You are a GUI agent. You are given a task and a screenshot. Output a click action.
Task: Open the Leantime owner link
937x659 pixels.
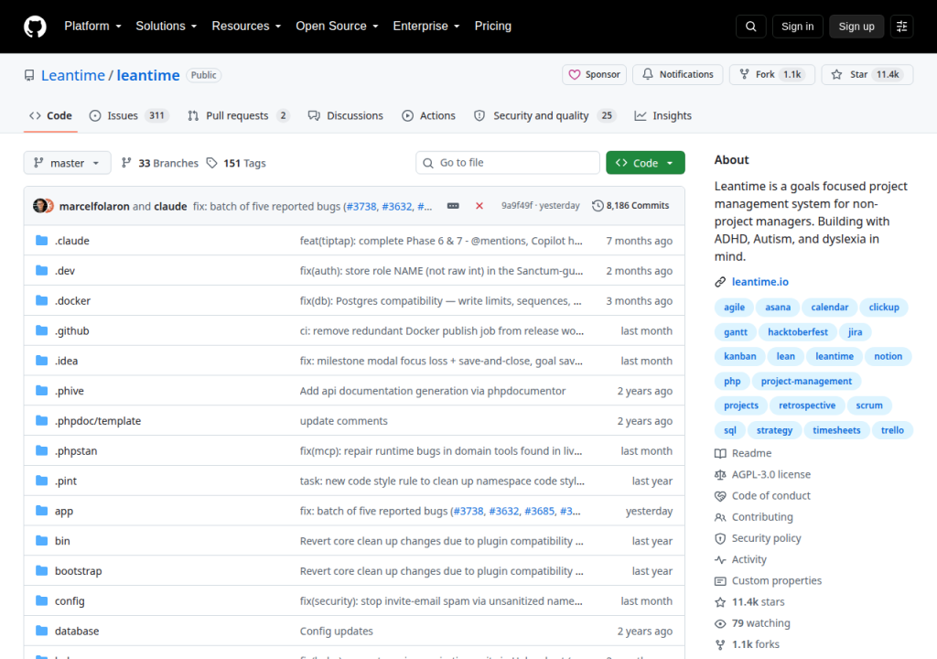[73, 75]
